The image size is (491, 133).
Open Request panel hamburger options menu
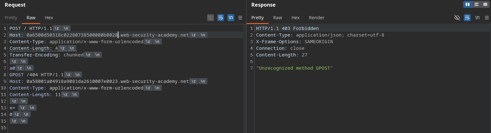[240, 18]
